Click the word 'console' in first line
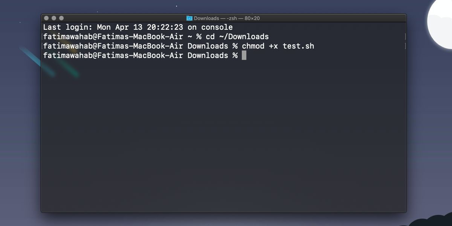 tap(217, 27)
